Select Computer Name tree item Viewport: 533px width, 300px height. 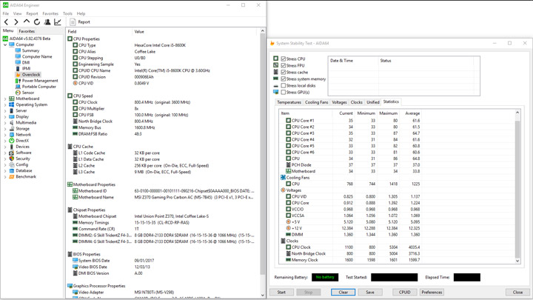pos(37,56)
